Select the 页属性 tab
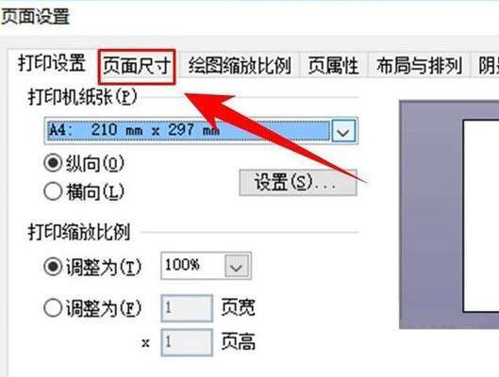This screenshot has height=377, width=499. tap(333, 66)
